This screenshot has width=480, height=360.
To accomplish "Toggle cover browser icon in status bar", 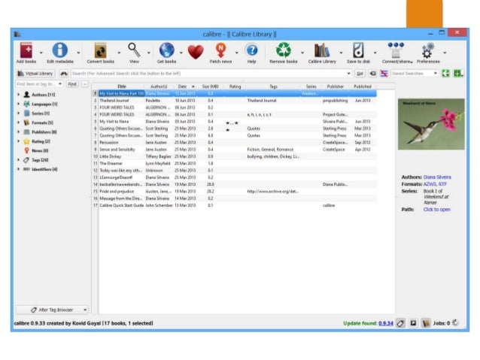I will 413,323.
